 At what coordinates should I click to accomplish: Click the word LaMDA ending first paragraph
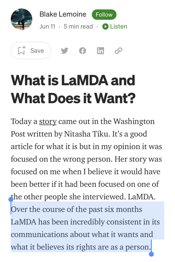tap(142, 197)
